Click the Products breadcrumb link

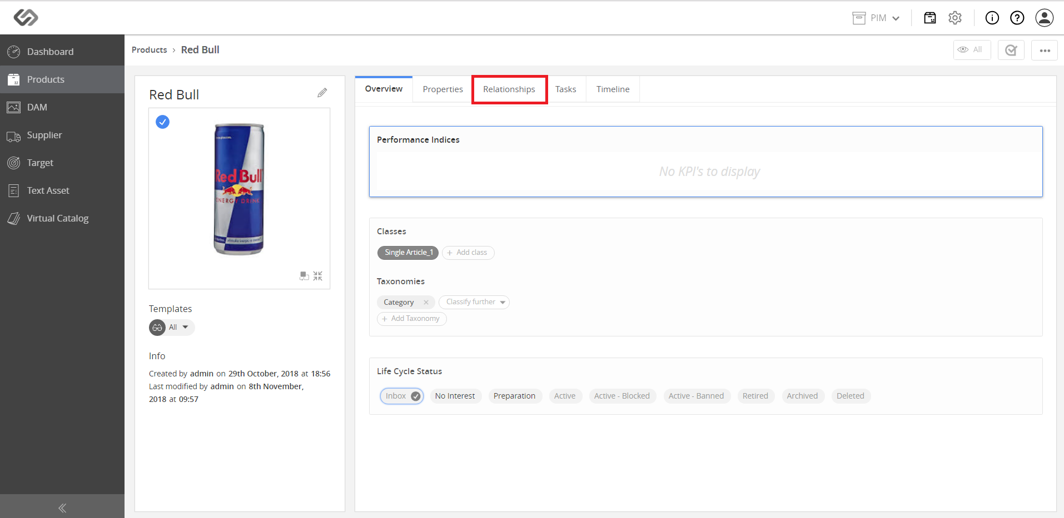pyautogui.click(x=149, y=50)
